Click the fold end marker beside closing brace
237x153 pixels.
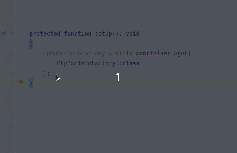click(13, 83)
